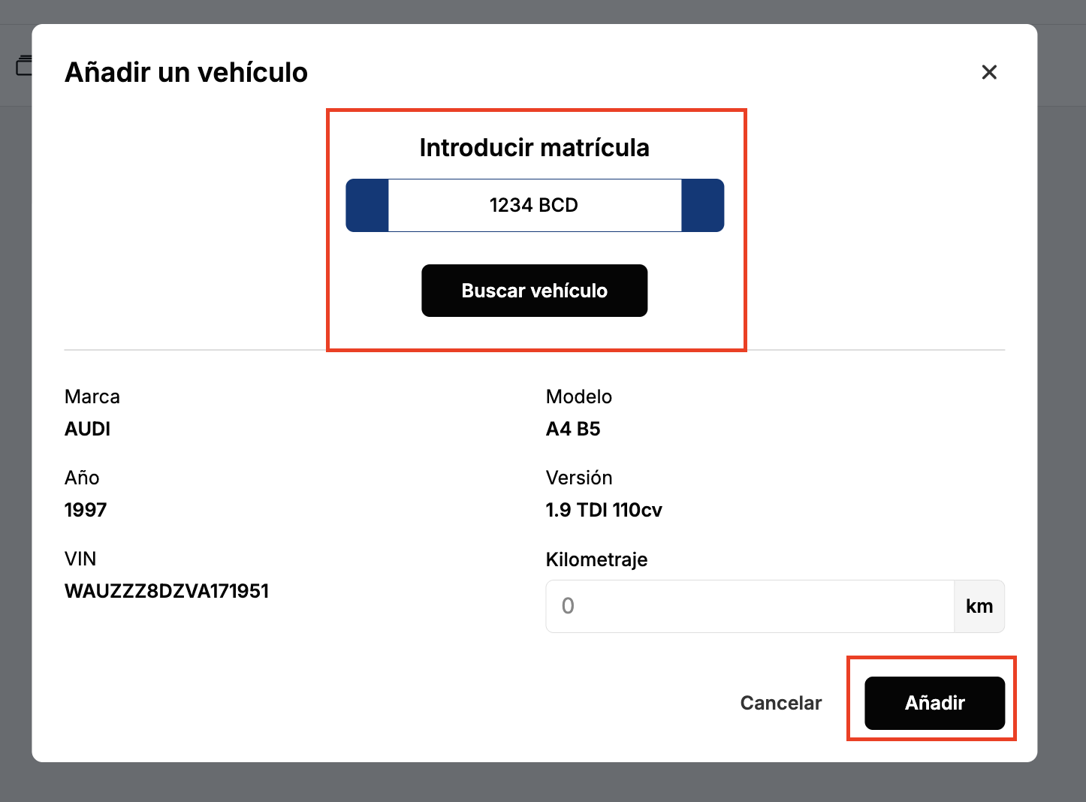Click the right blue band of the plate

703,205
